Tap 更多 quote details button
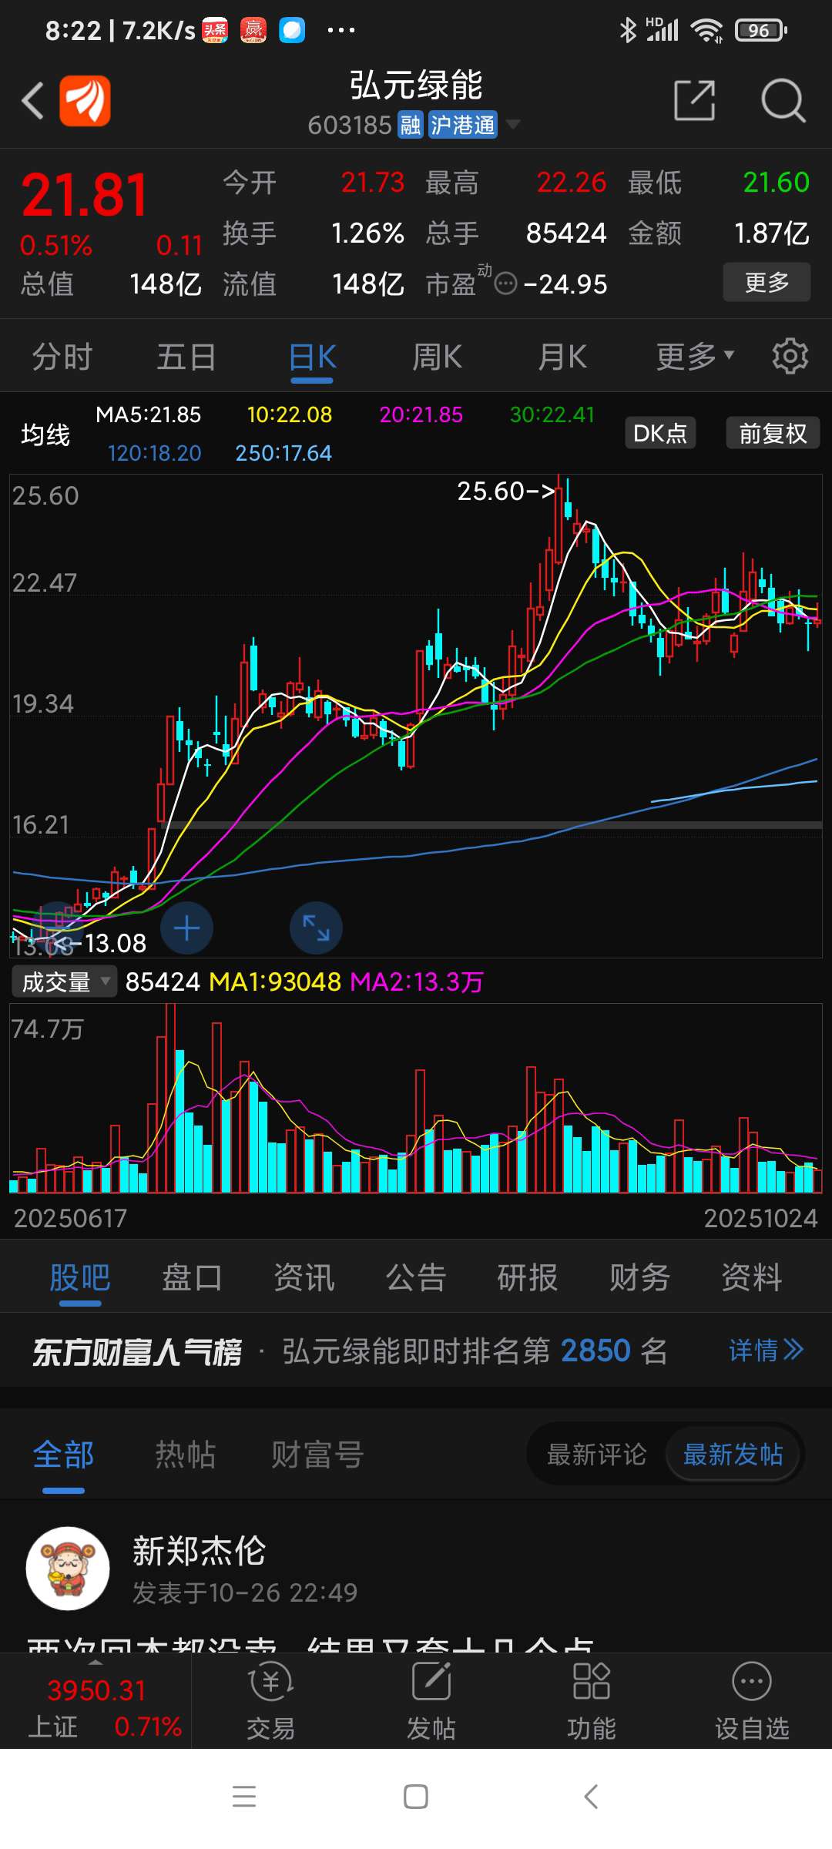832x1849 pixels. [767, 282]
